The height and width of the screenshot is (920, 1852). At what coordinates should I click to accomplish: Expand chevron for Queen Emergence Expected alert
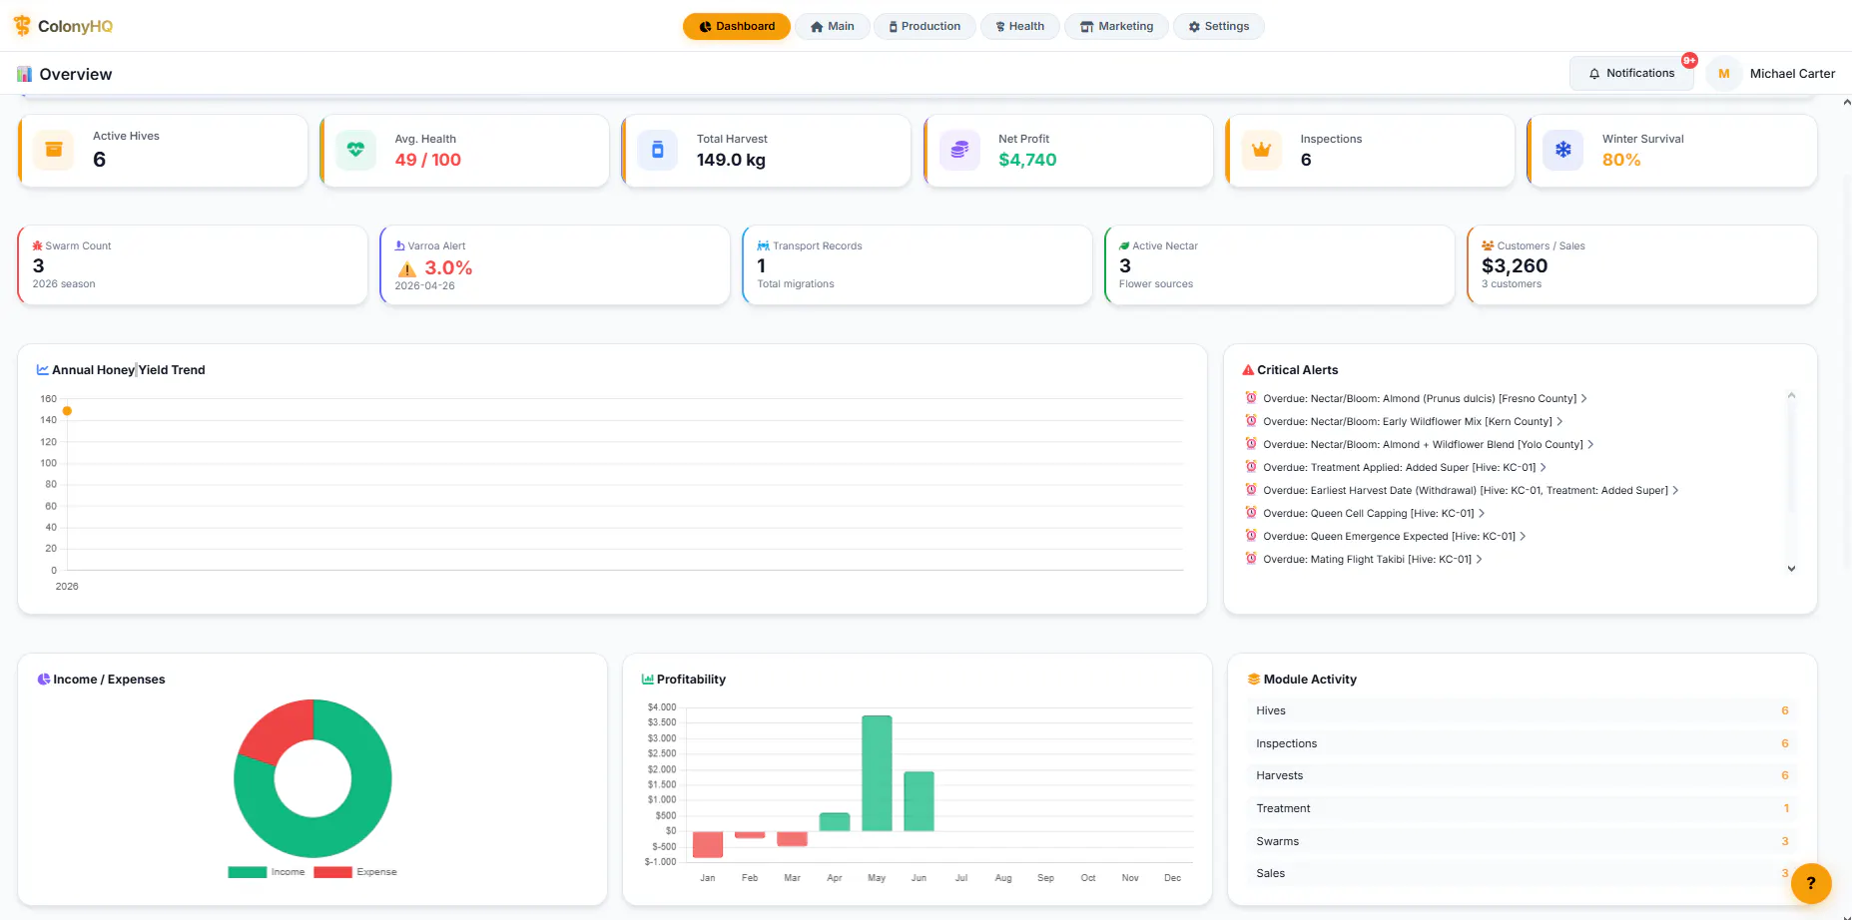tap(1523, 537)
